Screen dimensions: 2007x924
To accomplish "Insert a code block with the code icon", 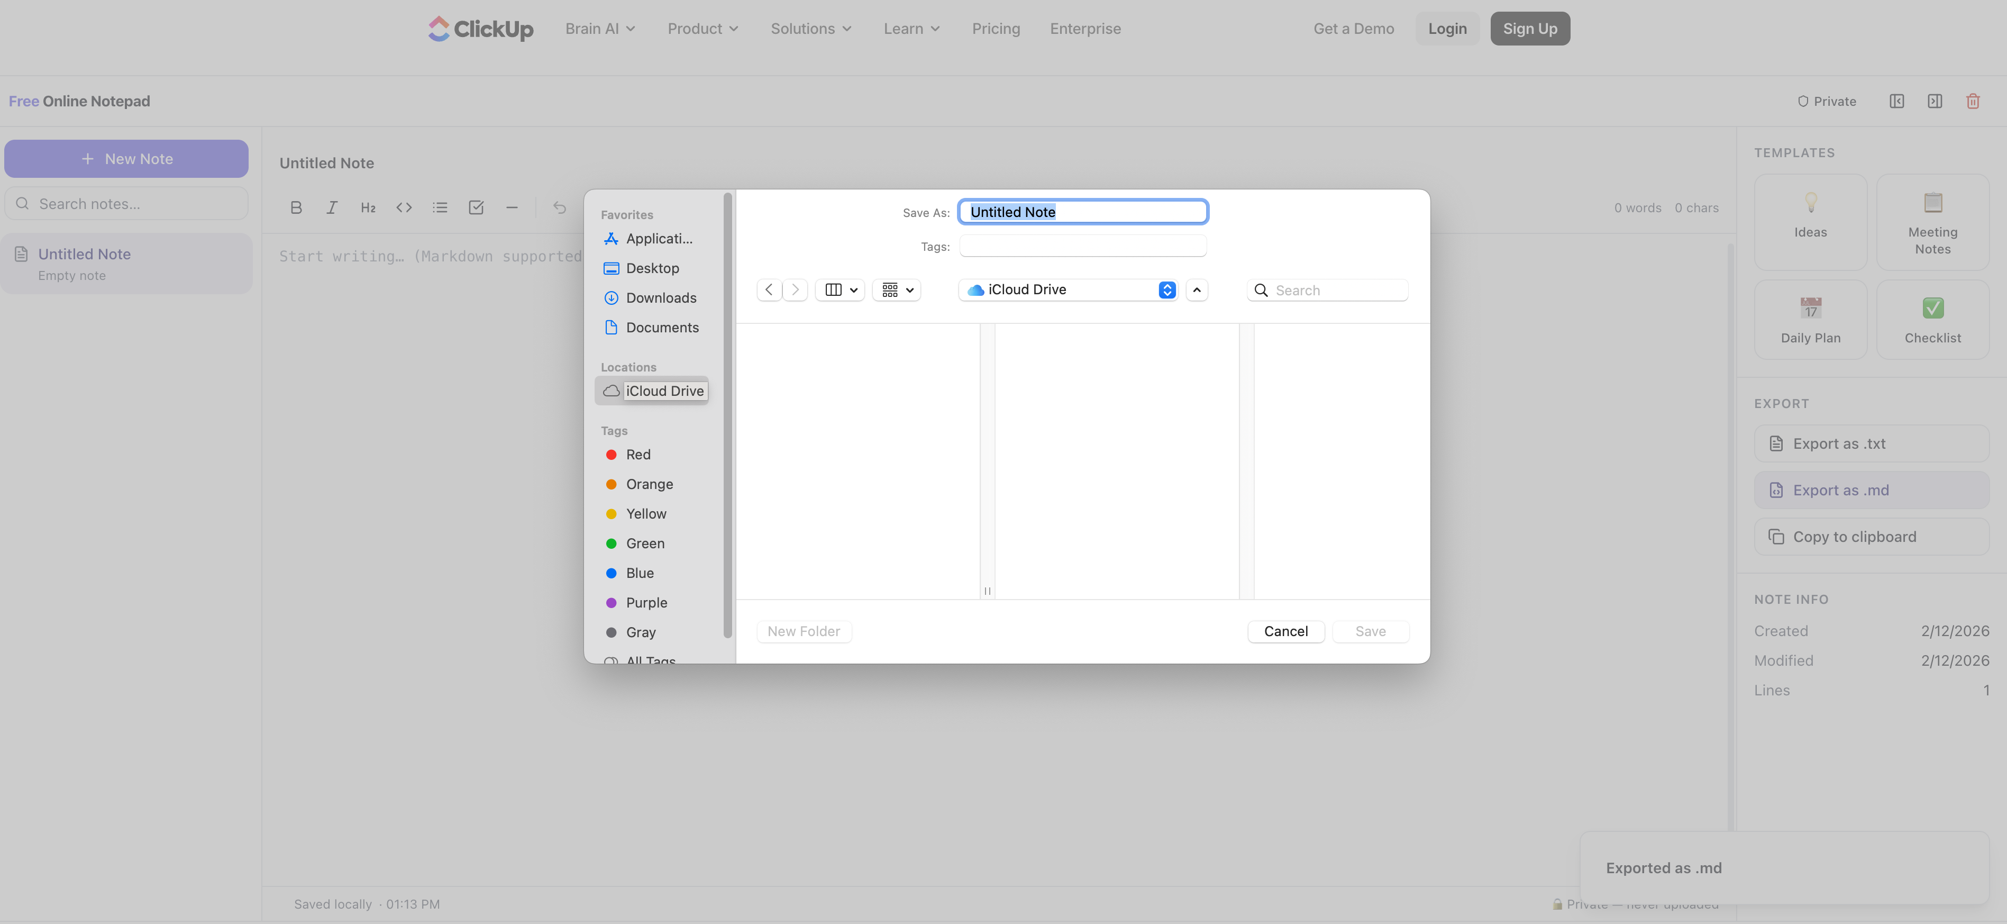I will pos(404,207).
